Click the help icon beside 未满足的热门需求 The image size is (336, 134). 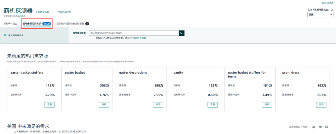(46, 56)
